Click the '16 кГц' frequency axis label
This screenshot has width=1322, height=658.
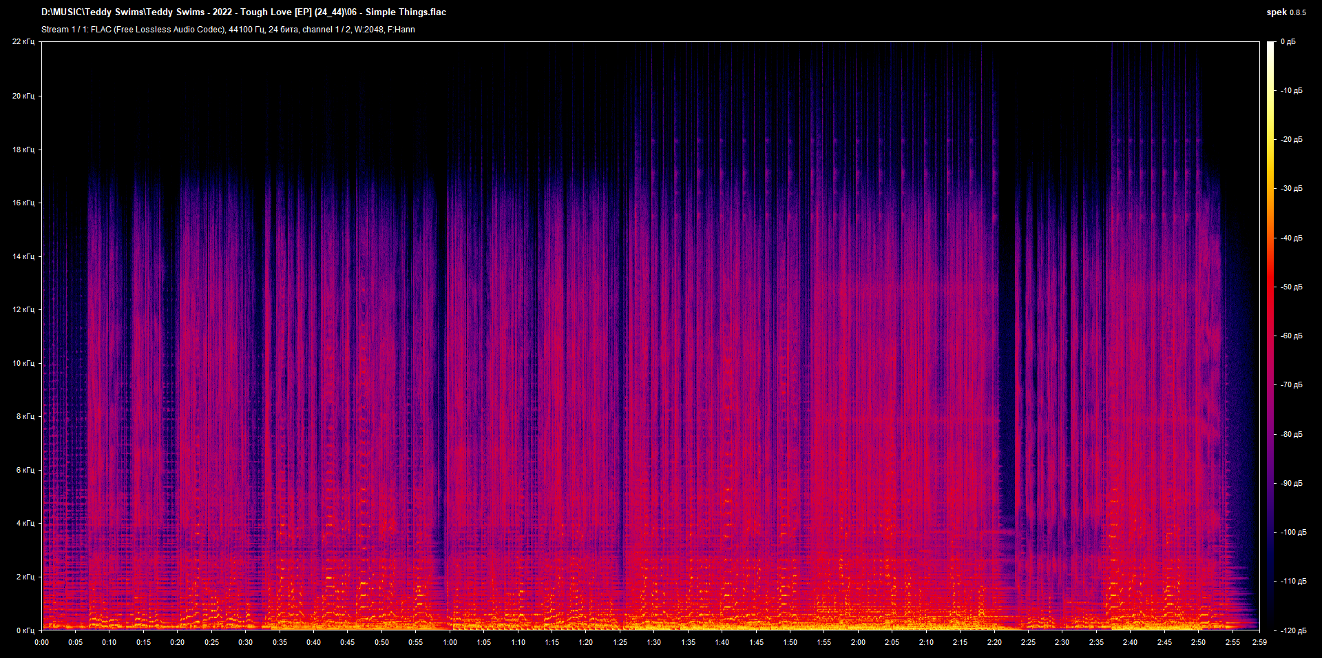[x=23, y=203]
